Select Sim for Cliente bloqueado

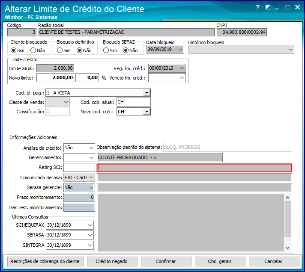click(13, 50)
